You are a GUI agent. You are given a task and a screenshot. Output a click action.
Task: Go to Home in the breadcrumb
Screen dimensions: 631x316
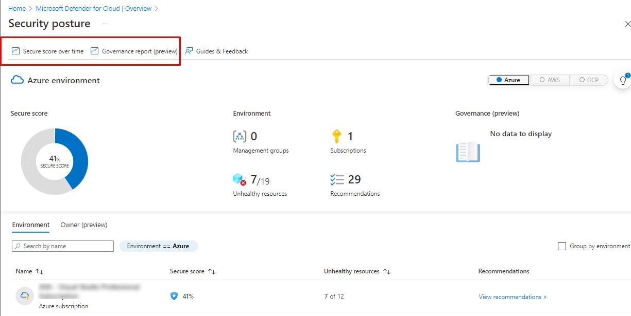point(17,9)
